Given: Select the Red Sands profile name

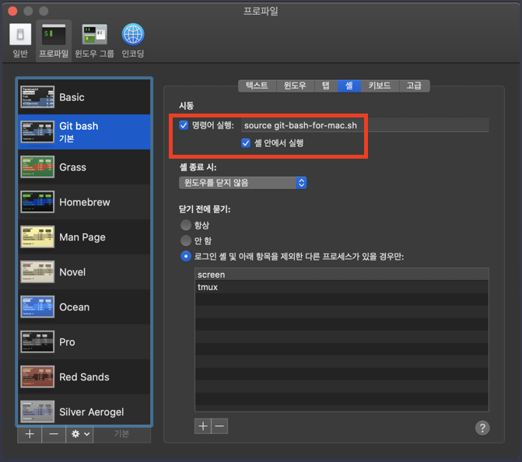Looking at the screenshot, I should point(84,376).
